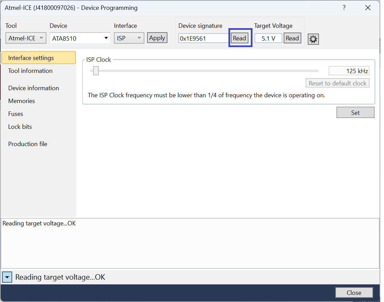Click the help question mark icon
This screenshot has height=302, width=384.
pos(344,8)
